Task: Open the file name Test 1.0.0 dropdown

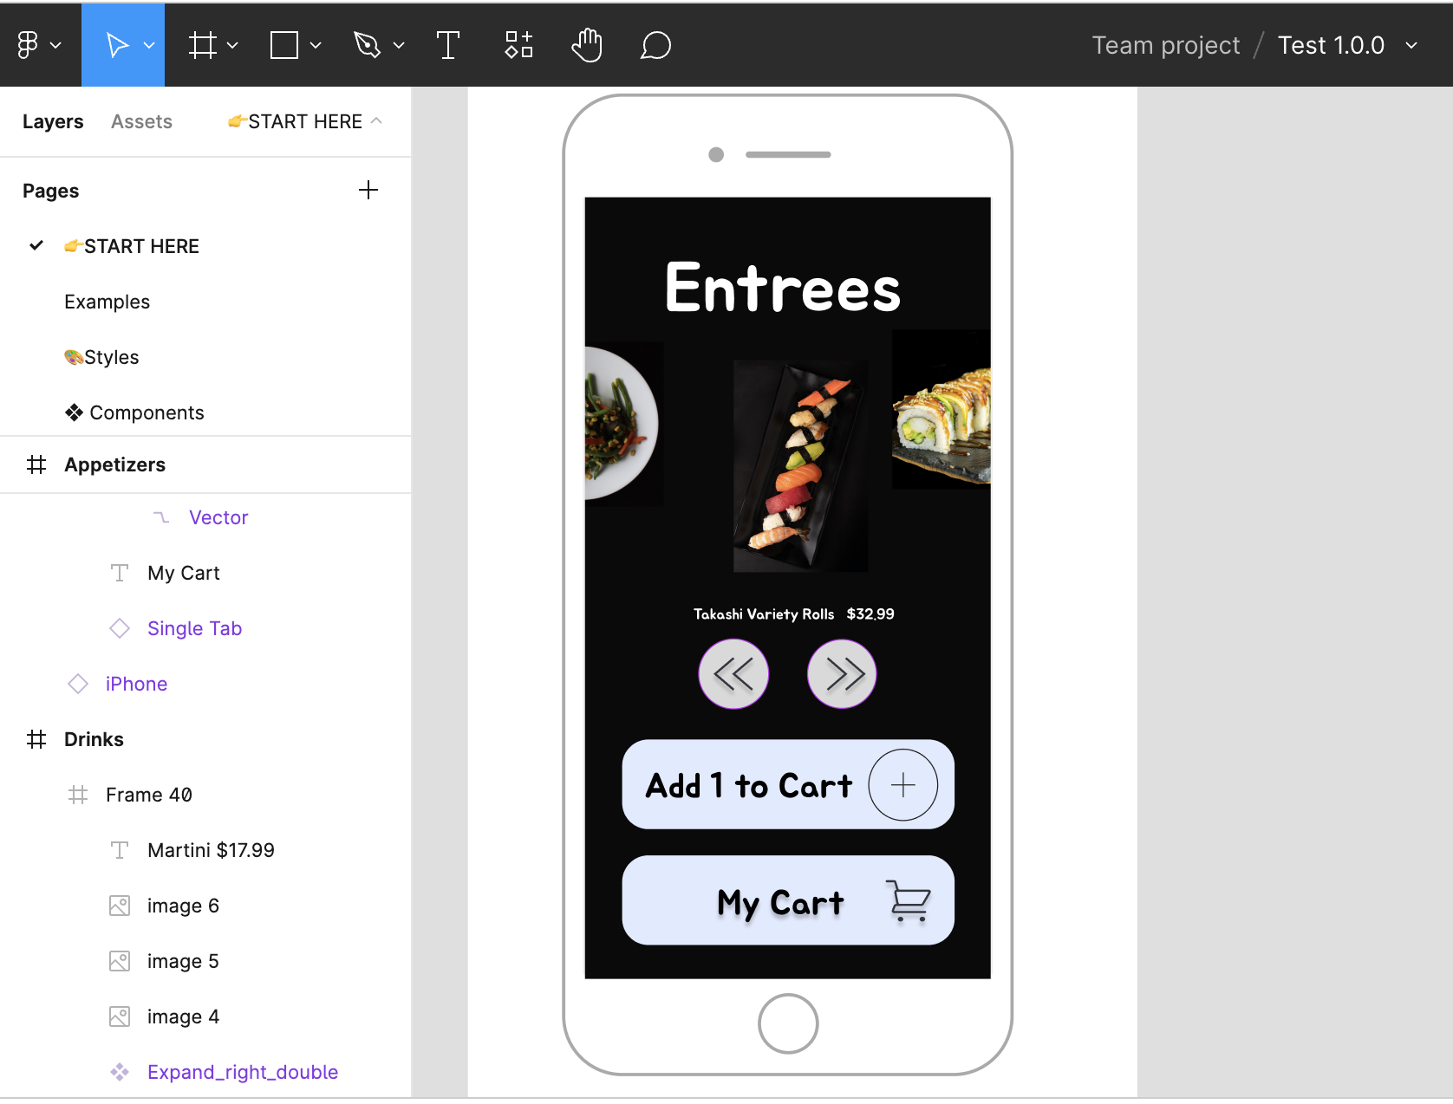Action: 1411,45
